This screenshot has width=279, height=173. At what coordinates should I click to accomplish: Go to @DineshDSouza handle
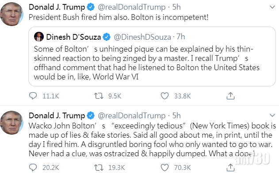[142, 37]
